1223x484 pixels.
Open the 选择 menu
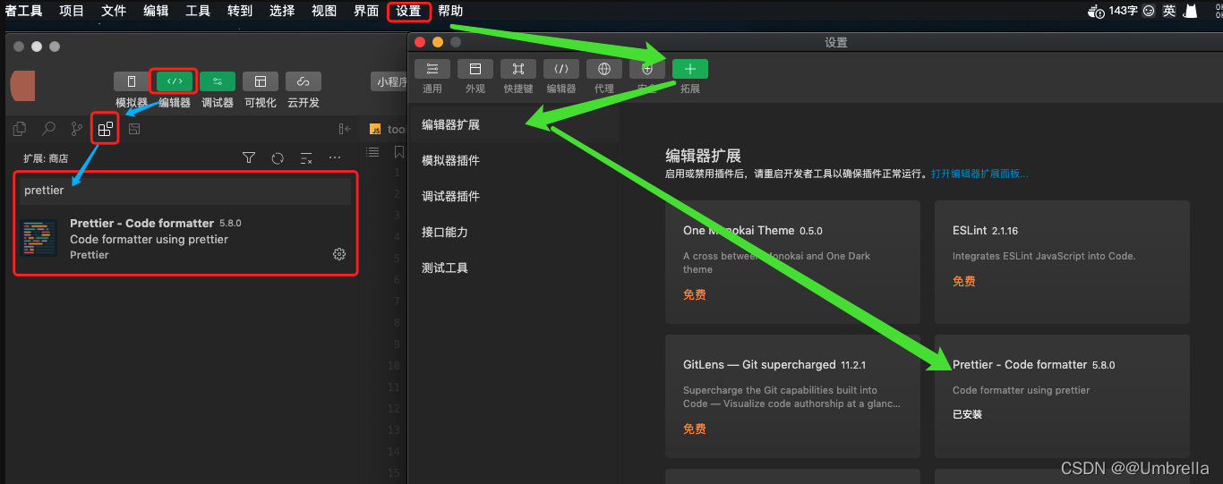(x=282, y=11)
